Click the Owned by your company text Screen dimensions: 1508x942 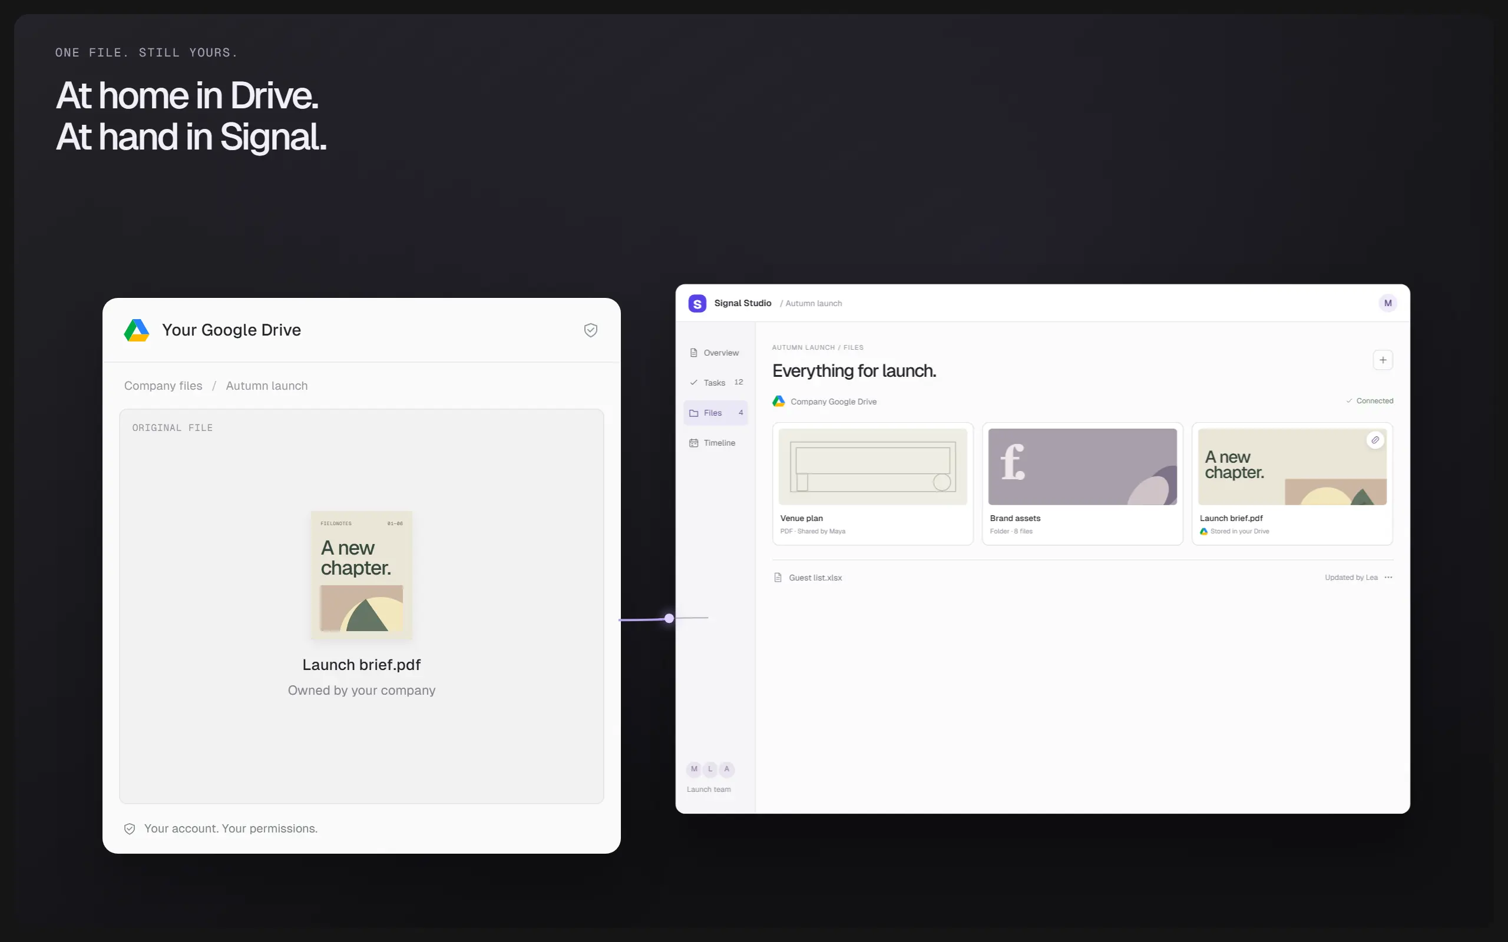click(362, 690)
